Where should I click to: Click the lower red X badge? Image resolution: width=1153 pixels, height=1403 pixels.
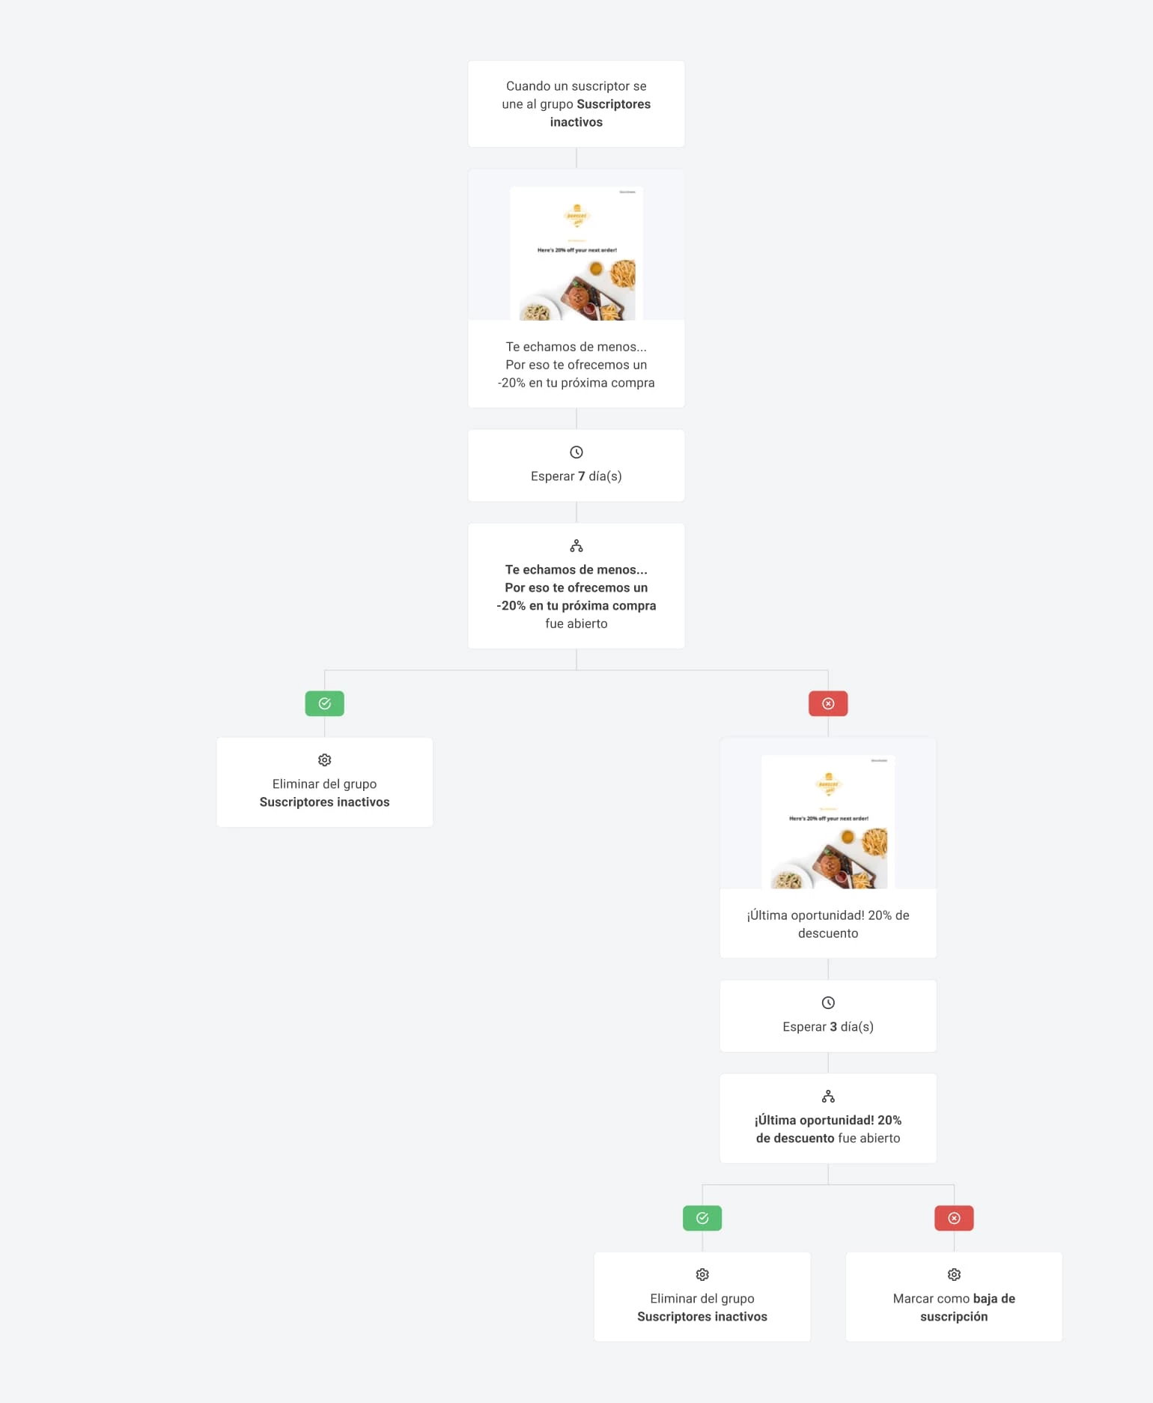[x=953, y=1218]
